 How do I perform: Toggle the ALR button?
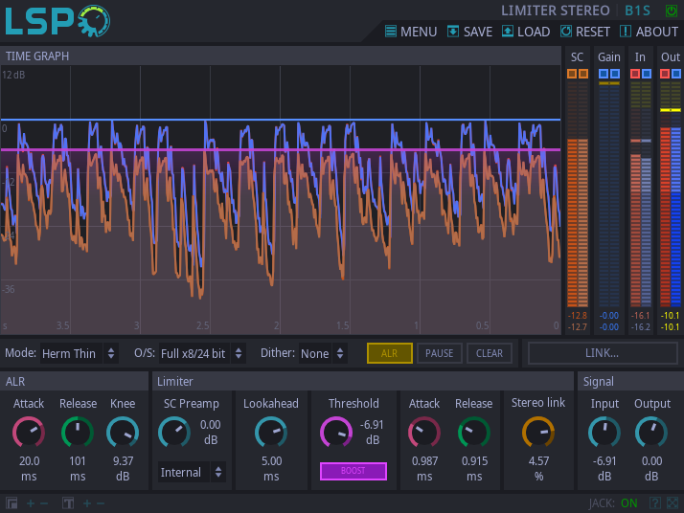[x=390, y=353]
